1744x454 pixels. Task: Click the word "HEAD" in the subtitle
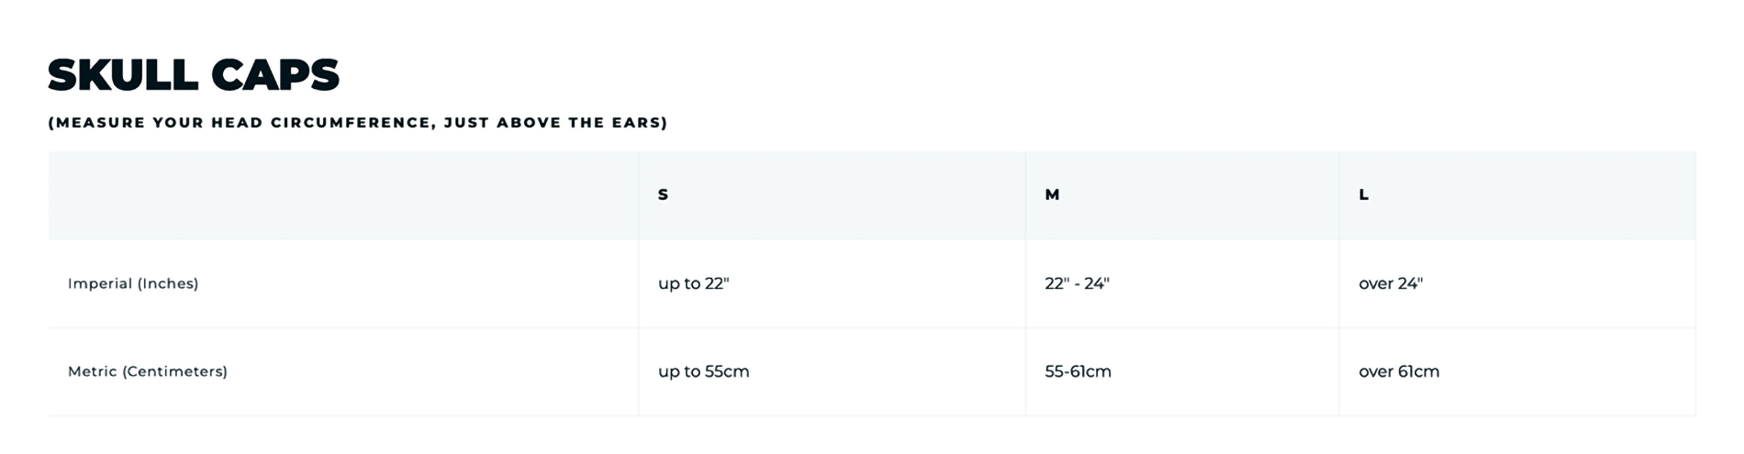(x=237, y=123)
